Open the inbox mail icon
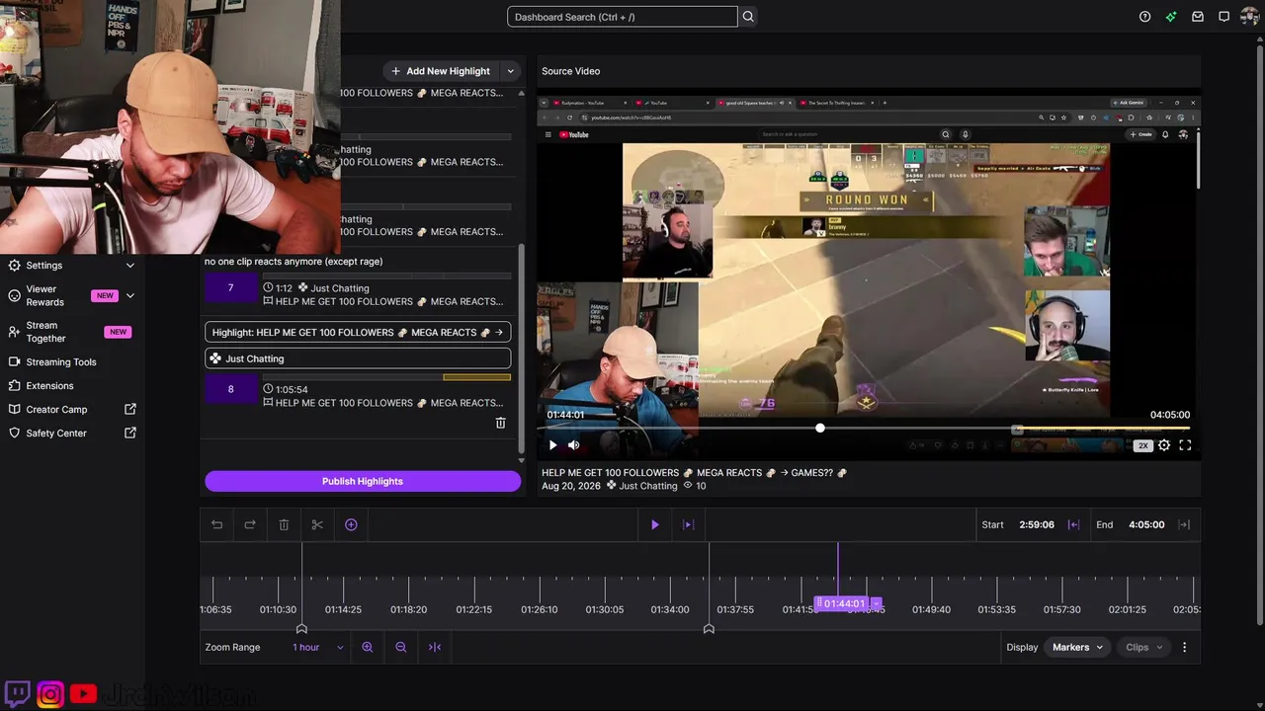This screenshot has height=711, width=1265. click(x=1198, y=17)
